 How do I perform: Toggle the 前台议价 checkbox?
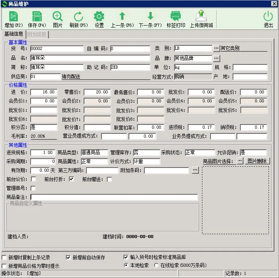pos(33,179)
